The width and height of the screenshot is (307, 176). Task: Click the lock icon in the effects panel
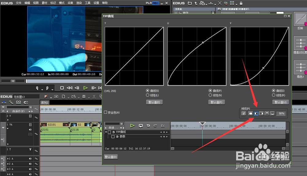tap(241, 3)
